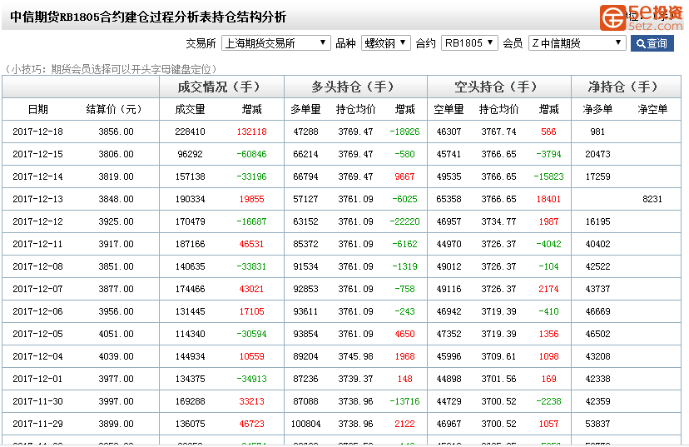Open the 合约 dropdown showing RB1805
The image size is (689, 447).
pos(469,43)
